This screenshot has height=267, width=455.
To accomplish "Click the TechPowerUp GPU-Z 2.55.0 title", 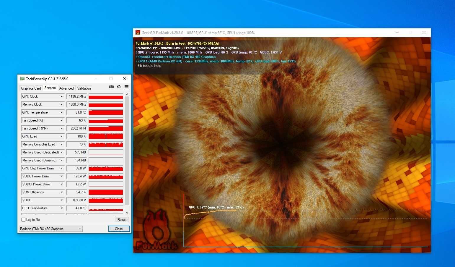I will click(47, 79).
